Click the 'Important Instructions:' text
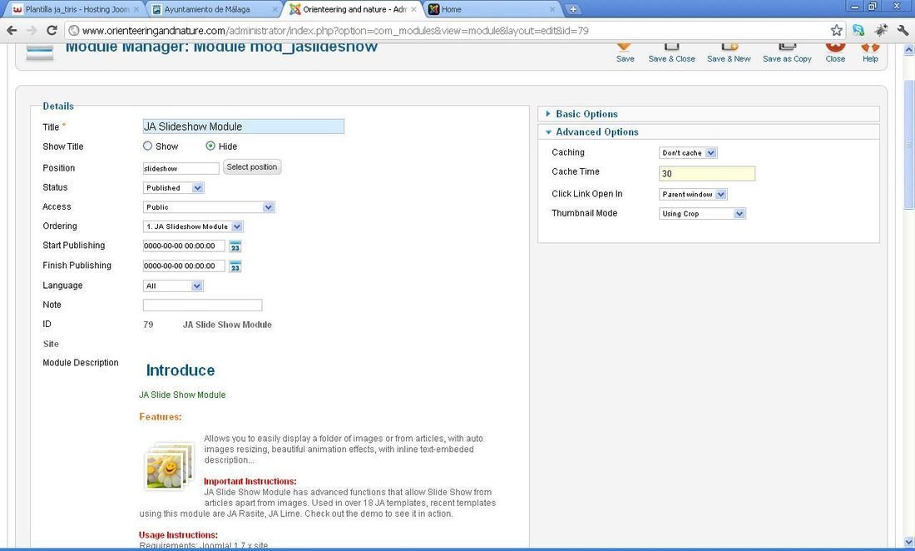This screenshot has width=915, height=551. click(x=250, y=482)
